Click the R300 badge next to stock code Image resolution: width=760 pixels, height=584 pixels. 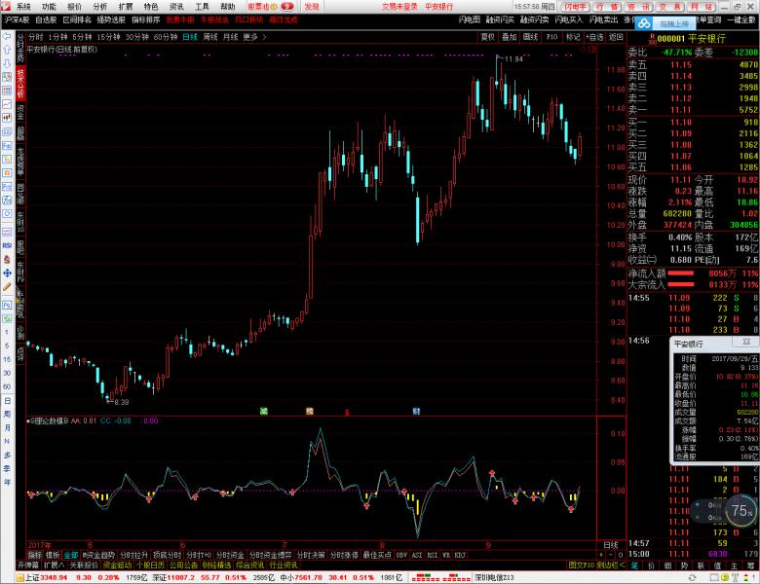[653, 39]
